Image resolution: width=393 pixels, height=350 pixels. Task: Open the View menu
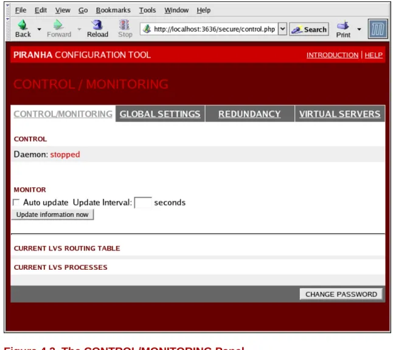point(63,10)
